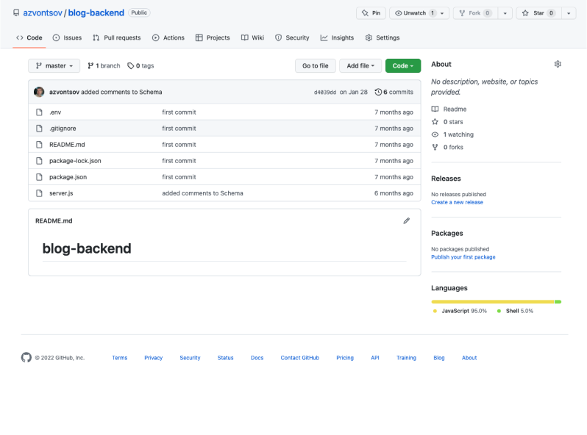The height and width of the screenshot is (435, 587).
Task: Expand the Add file dropdown
Action: click(x=360, y=66)
